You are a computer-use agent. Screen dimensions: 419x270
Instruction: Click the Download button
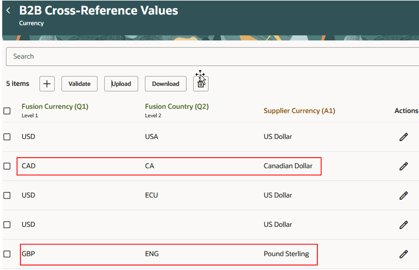[x=166, y=84]
